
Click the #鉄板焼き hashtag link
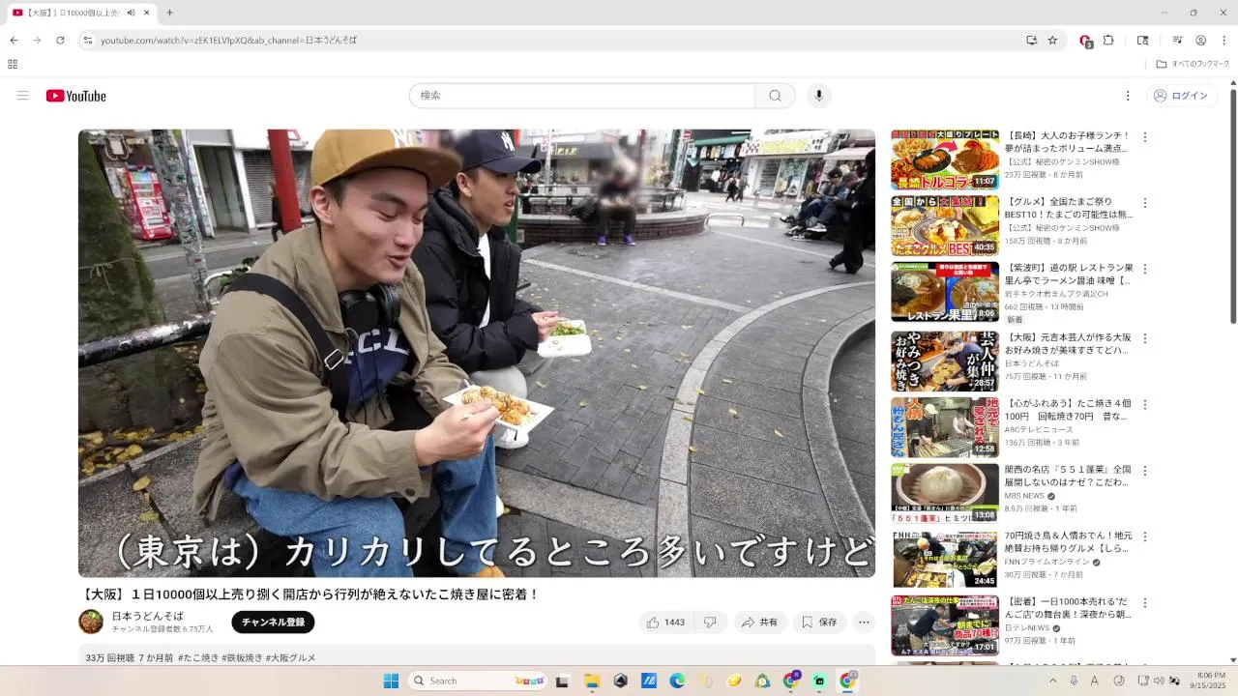(x=243, y=657)
